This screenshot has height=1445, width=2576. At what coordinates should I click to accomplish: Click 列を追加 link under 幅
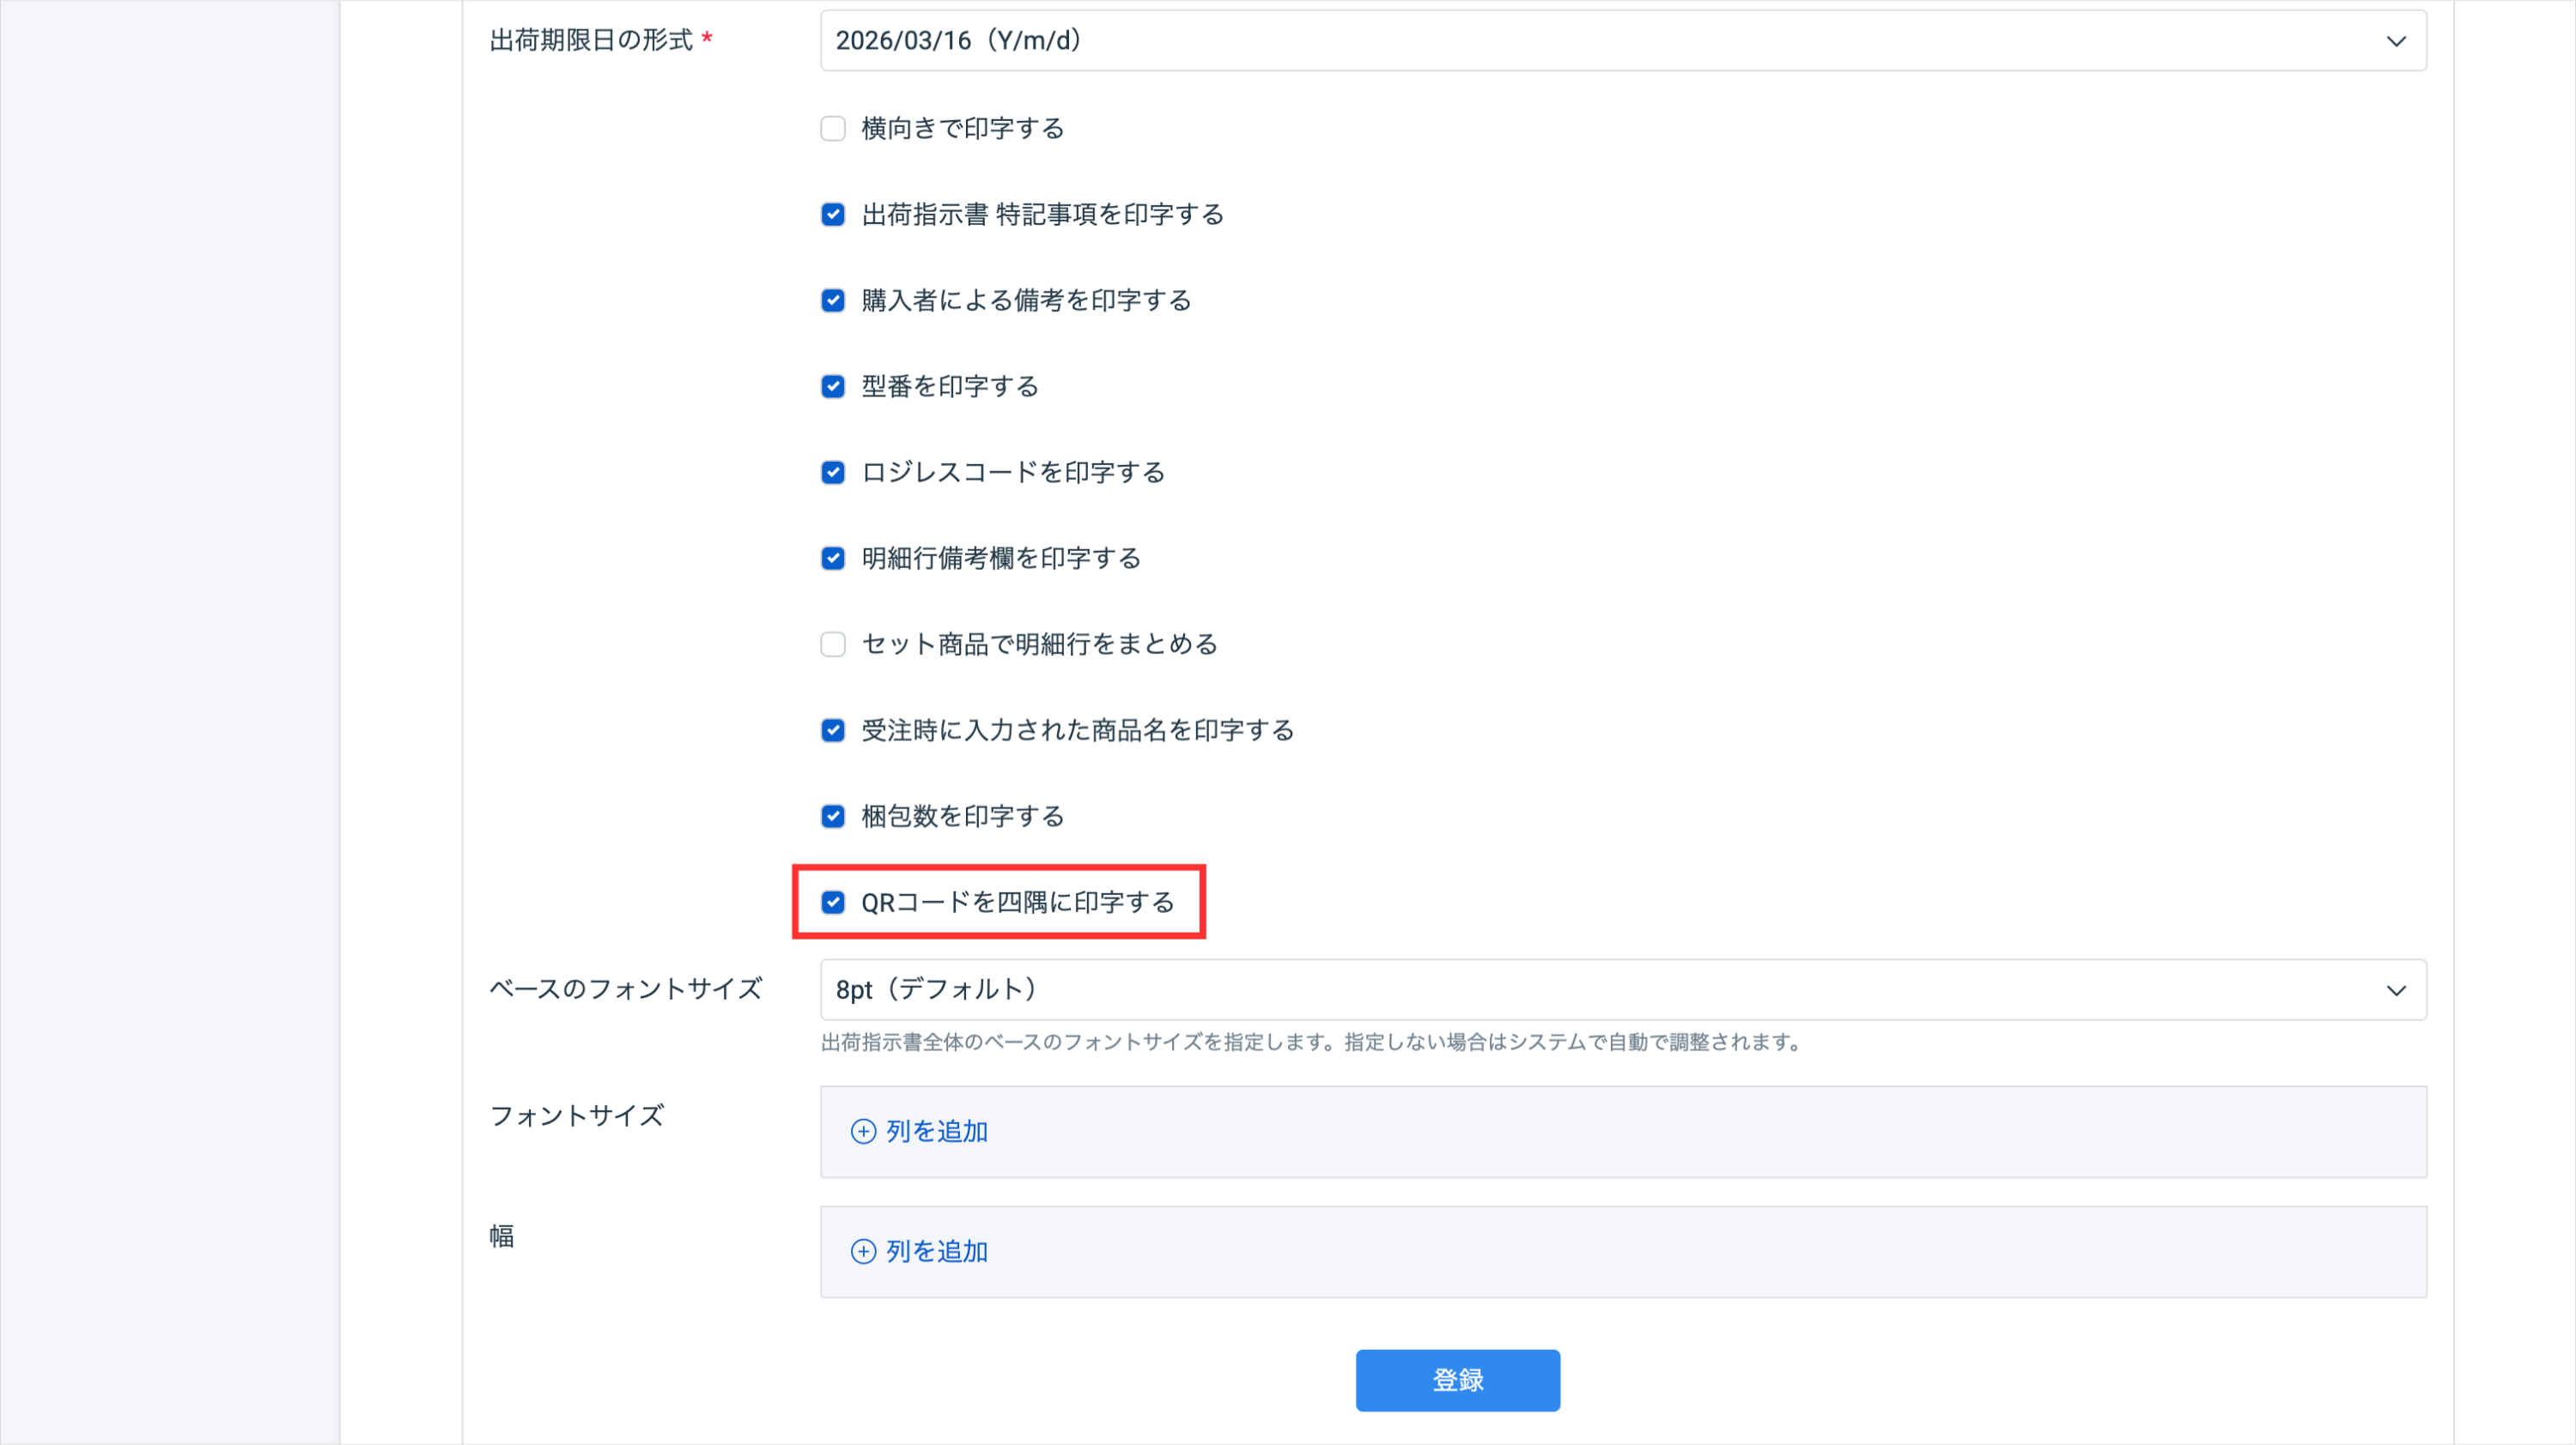936,1251
